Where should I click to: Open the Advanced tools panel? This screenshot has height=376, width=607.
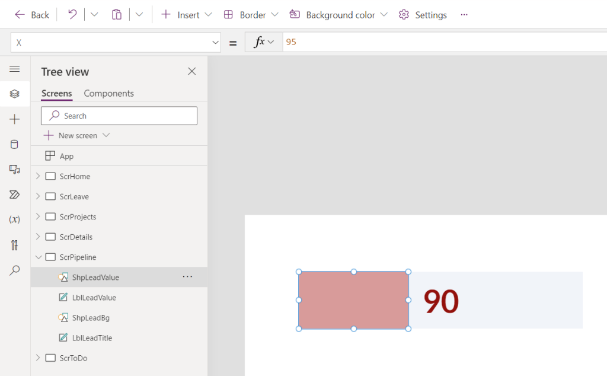(x=15, y=245)
